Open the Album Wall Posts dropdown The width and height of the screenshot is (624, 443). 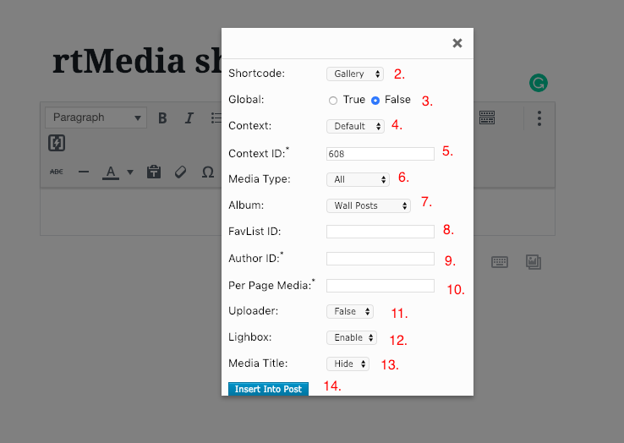coord(368,205)
